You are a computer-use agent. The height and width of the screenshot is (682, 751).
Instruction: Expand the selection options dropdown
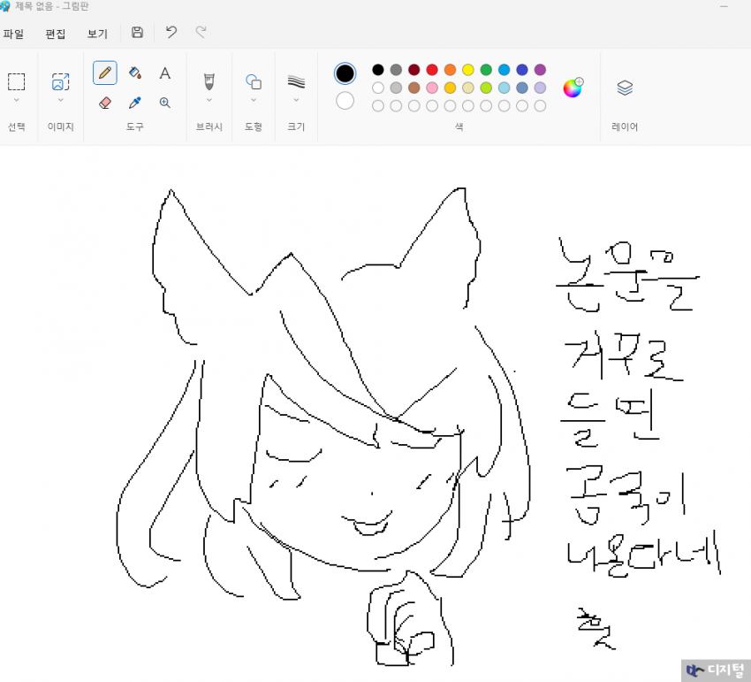click(x=16, y=100)
